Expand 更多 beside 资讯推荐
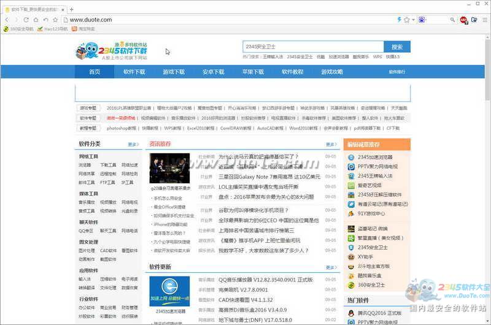Image resolution: width=491 pixels, height=325 pixels. (331, 144)
